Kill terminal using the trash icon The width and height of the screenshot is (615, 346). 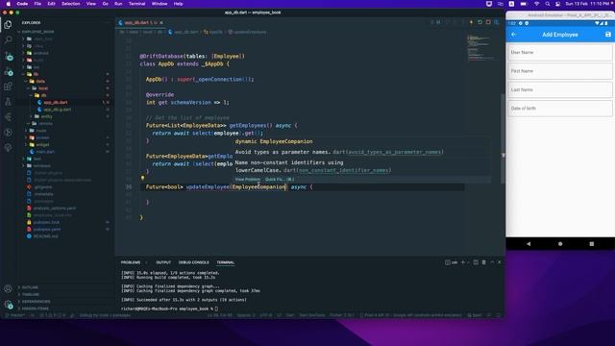pos(483,262)
